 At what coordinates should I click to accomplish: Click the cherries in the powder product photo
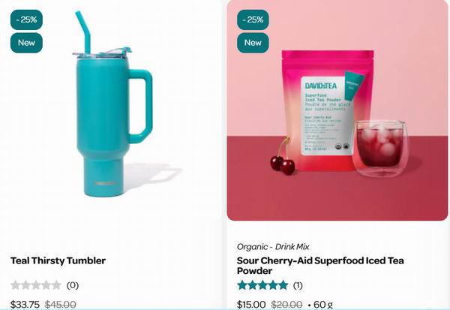click(283, 157)
